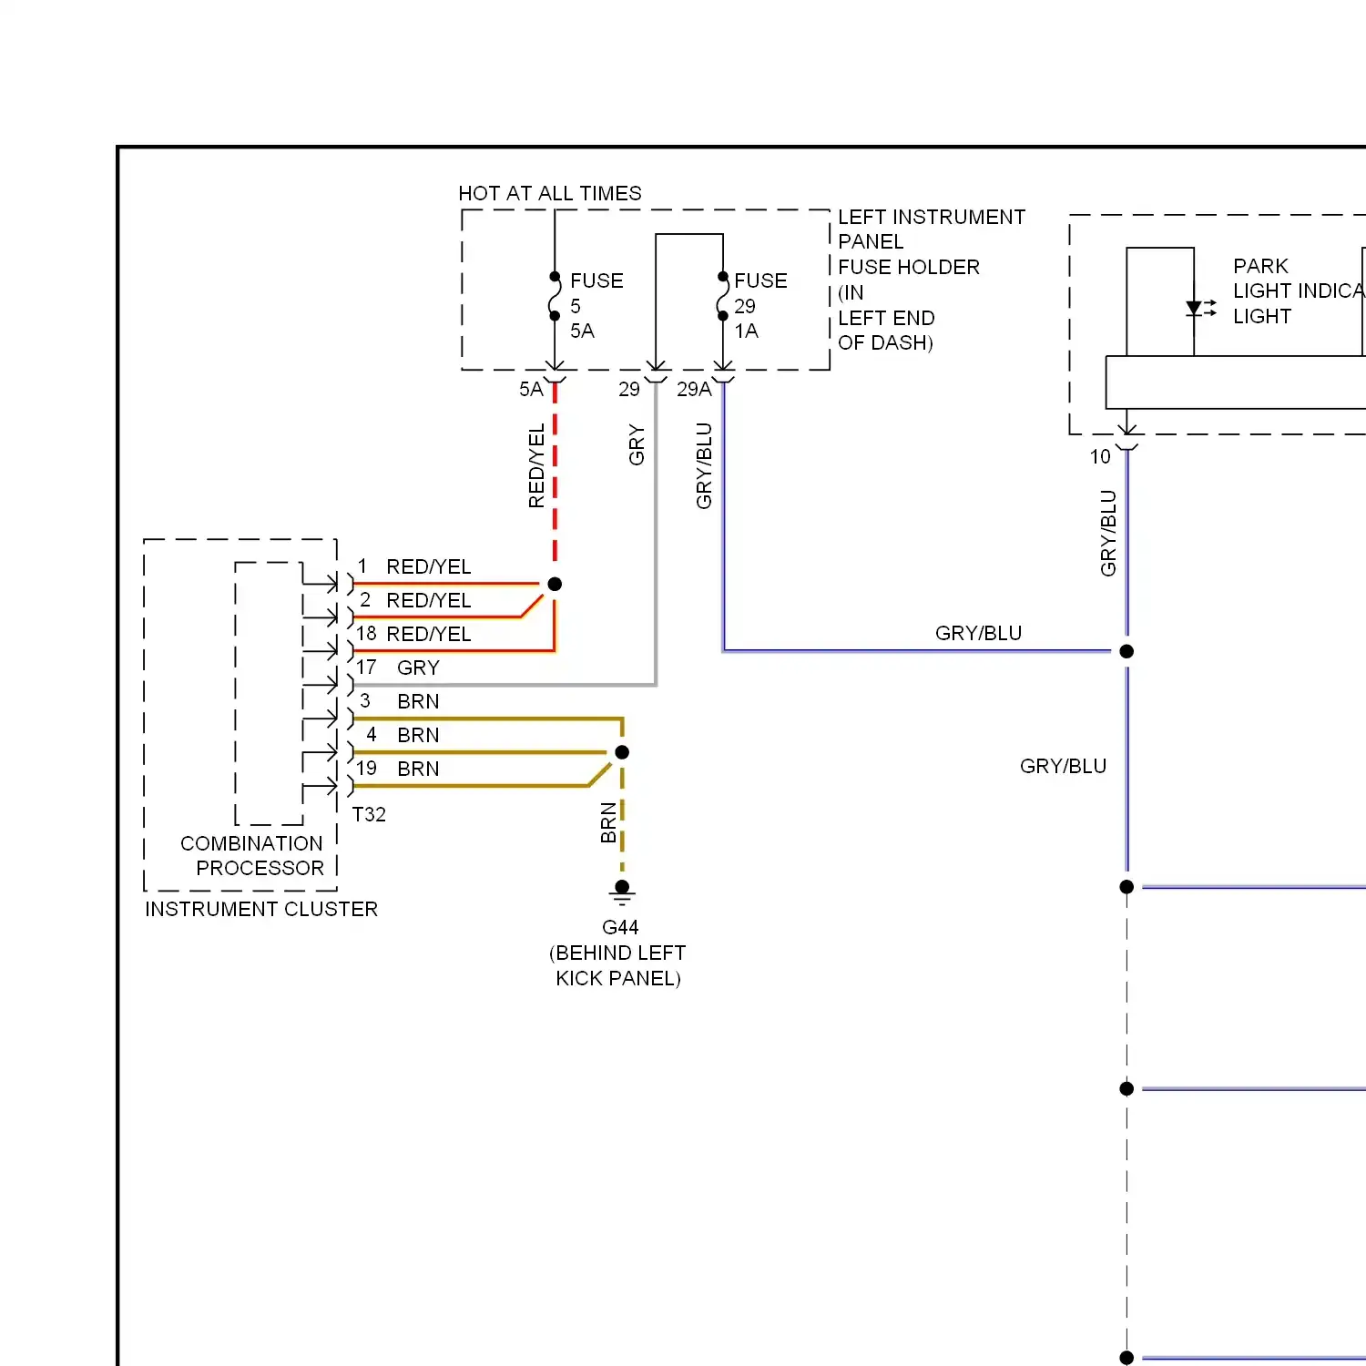
Task: Select the 'COMBINATION PROCESSOR' label
Action: point(252,856)
